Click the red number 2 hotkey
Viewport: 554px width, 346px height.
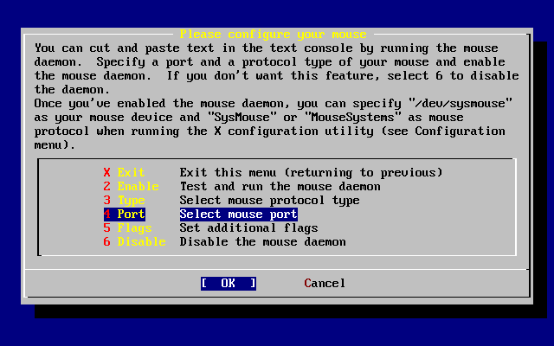[107, 186]
